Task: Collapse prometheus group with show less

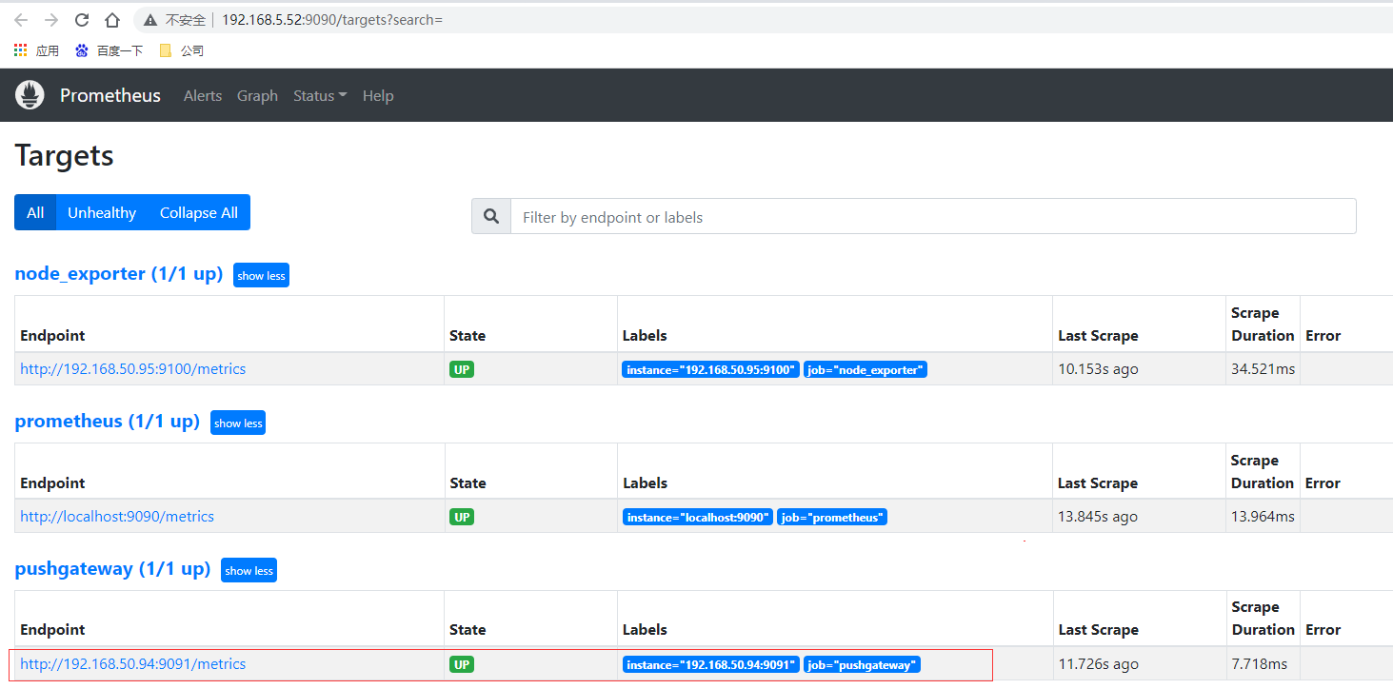Action: (238, 423)
